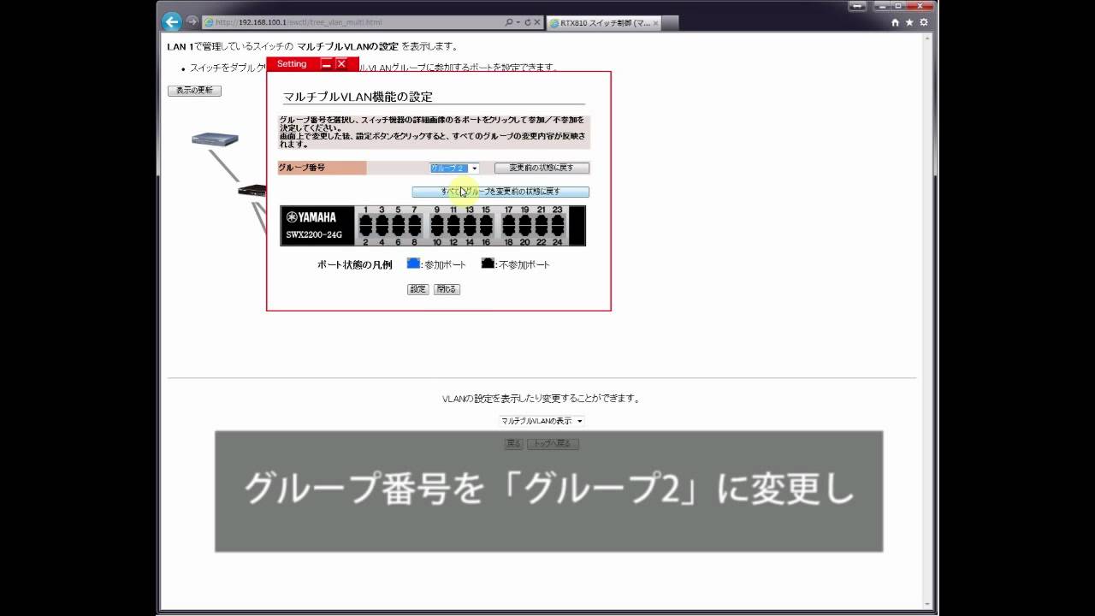Toggle port 17 on the switch image

[508, 220]
